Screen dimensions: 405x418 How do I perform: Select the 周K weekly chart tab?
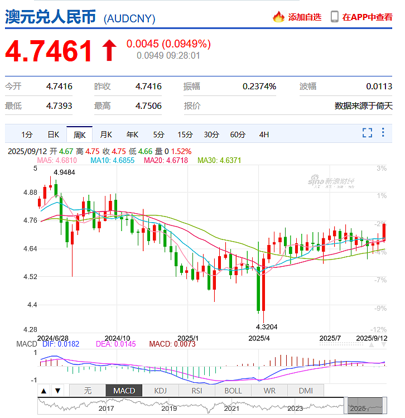80,134
